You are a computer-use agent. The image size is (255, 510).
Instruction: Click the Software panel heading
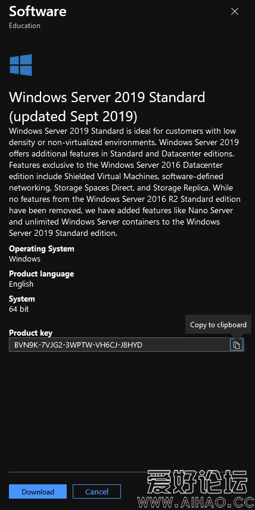pyautogui.click(x=38, y=11)
